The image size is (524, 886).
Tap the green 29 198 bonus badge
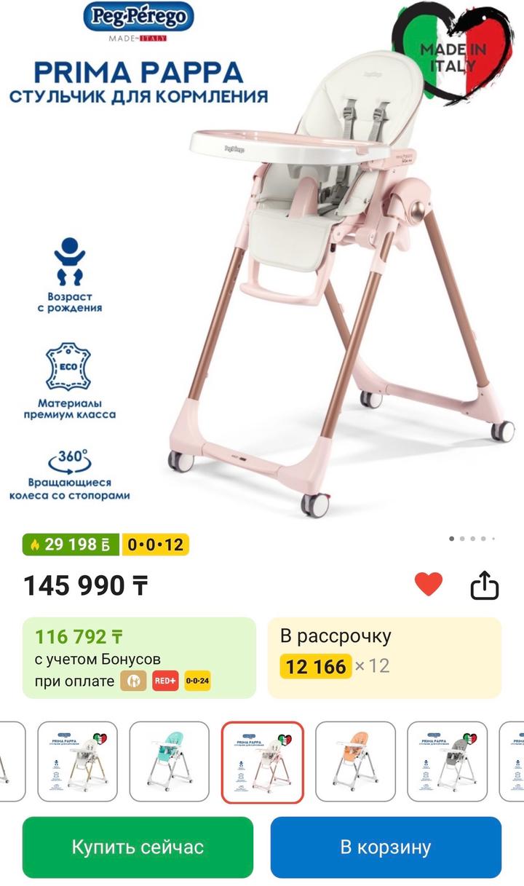coord(71,545)
